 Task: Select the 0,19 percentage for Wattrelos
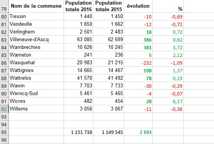click(168, 78)
